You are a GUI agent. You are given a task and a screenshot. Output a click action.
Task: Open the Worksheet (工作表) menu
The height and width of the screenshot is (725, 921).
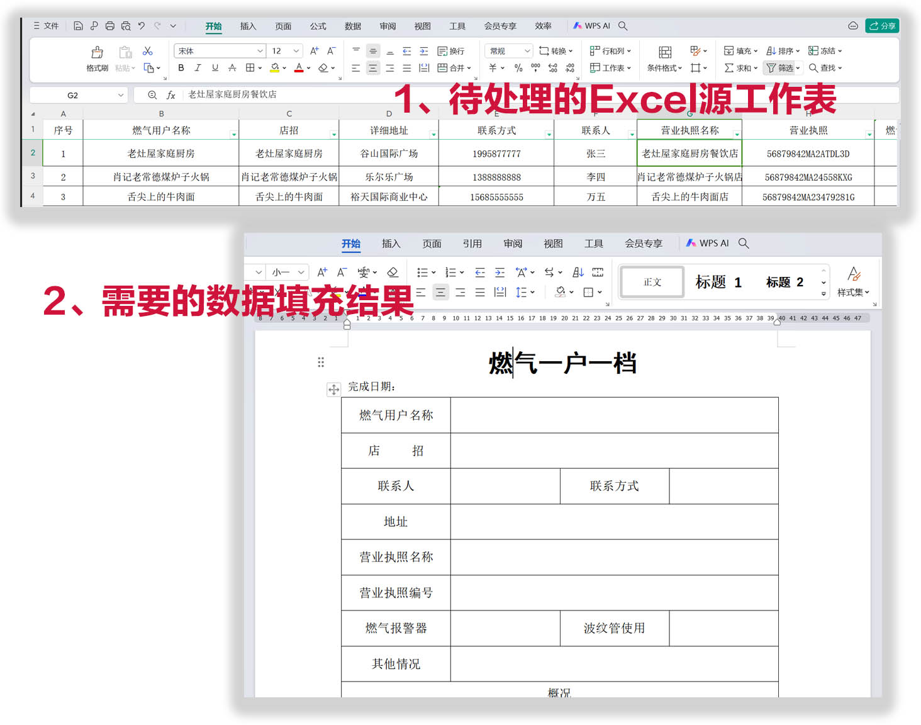pyautogui.click(x=610, y=68)
